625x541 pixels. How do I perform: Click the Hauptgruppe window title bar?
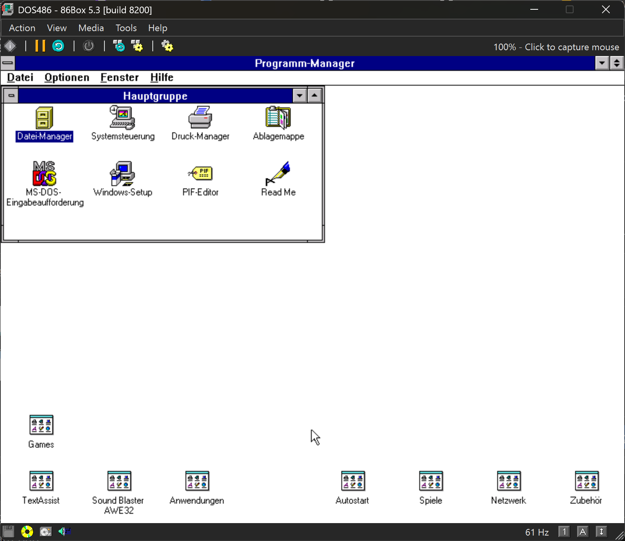[155, 96]
